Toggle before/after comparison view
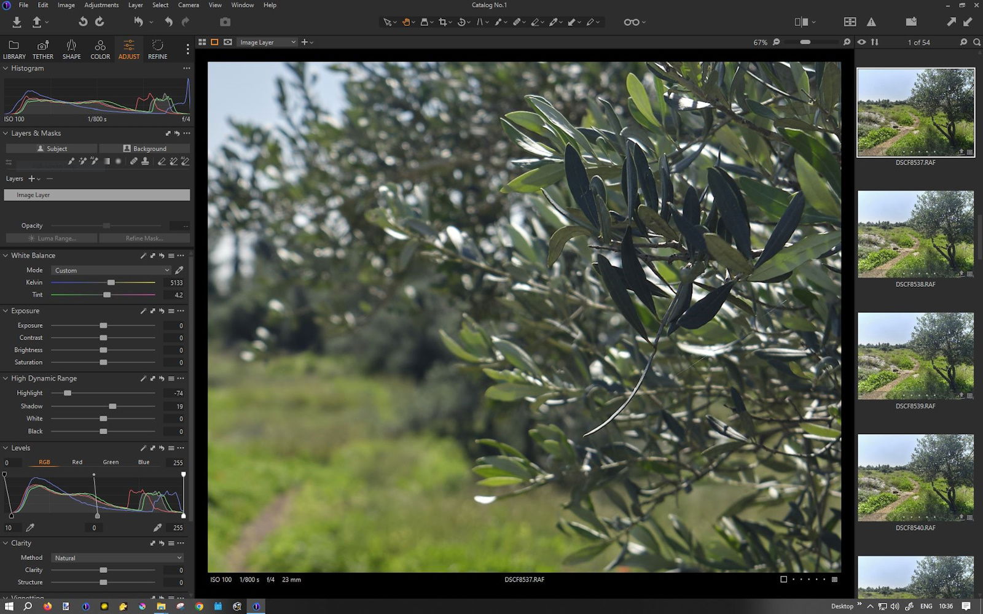Screen dimensions: 983x614 [801, 22]
